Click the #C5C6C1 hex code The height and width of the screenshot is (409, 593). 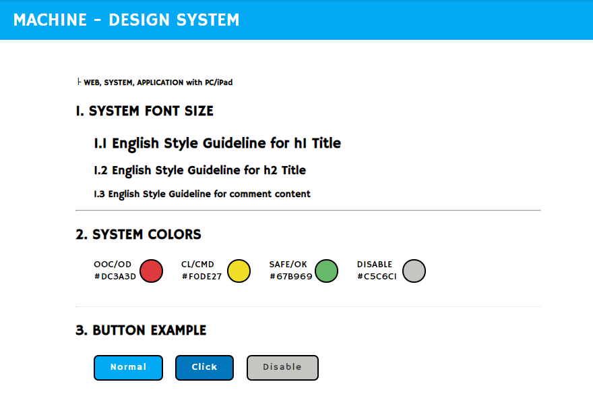[377, 277]
